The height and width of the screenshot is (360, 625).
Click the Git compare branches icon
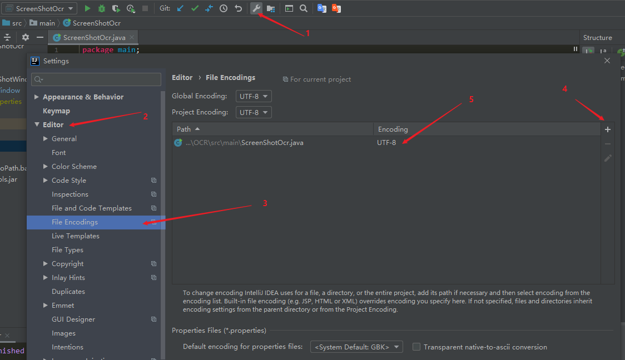point(209,8)
